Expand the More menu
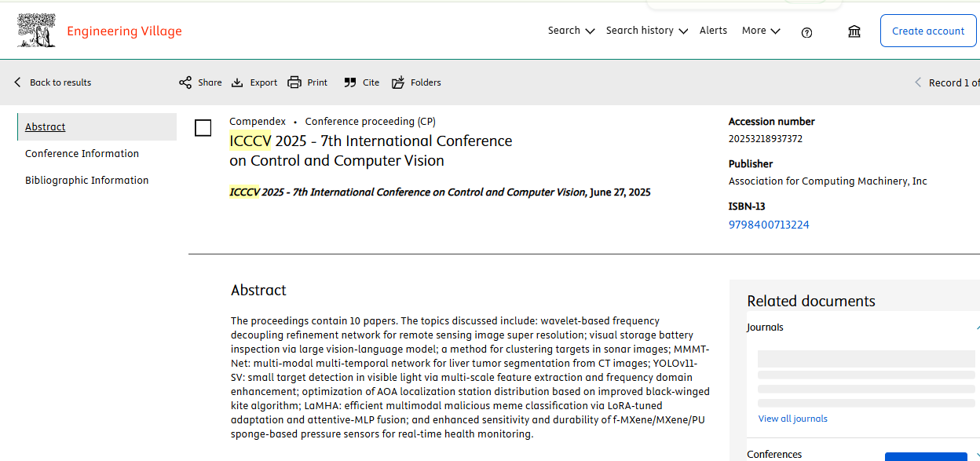This screenshot has width=980, height=461. (x=761, y=31)
